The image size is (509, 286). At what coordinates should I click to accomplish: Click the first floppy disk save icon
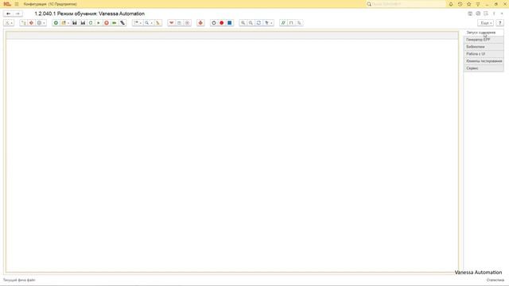(x=75, y=23)
